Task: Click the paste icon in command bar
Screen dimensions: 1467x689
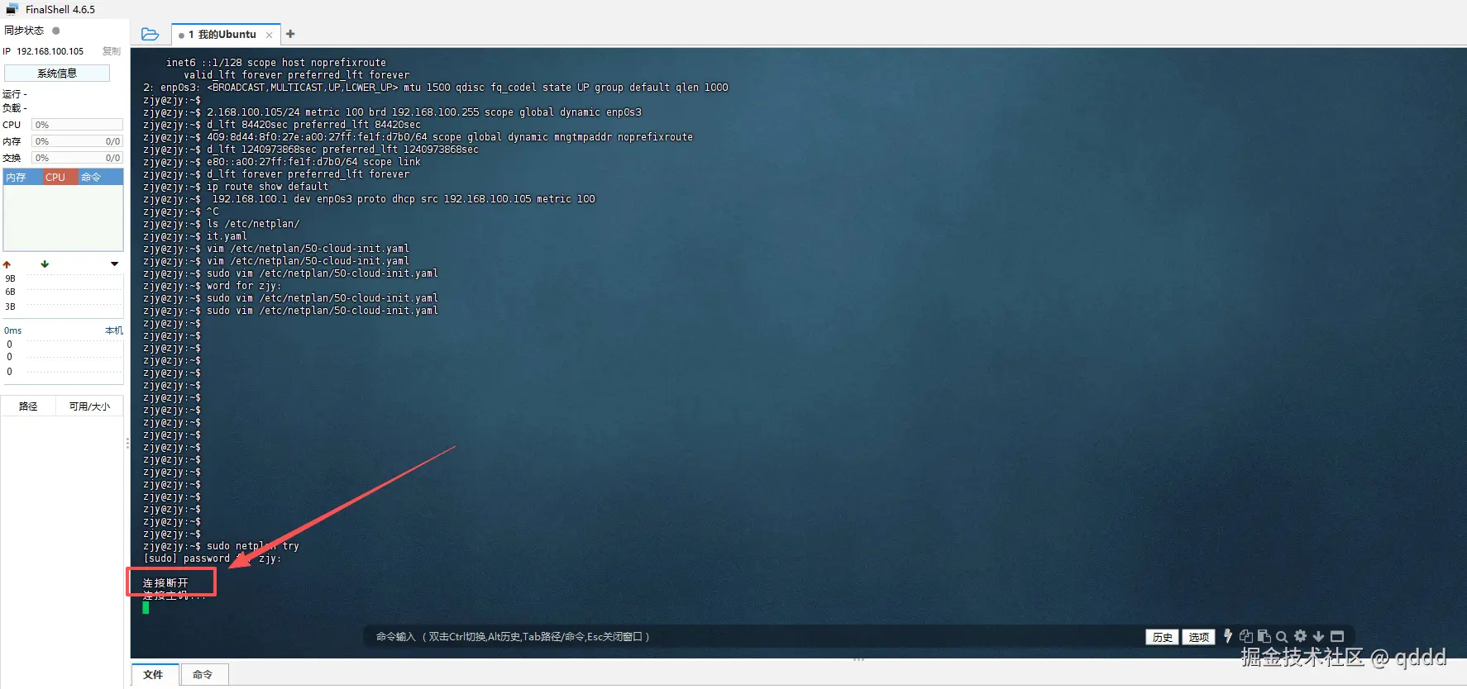Action: click(x=1264, y=636)
